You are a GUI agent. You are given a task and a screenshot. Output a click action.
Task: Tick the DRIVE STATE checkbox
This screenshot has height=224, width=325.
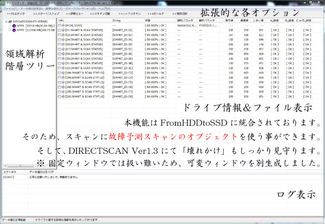[60, 25]
